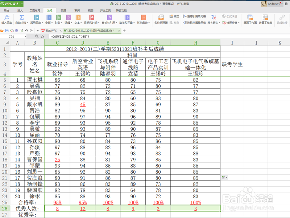Viewport: 290px width, 218px height.
Task: Open Other Functions (其他函数) icon
Action: (143, 17)
